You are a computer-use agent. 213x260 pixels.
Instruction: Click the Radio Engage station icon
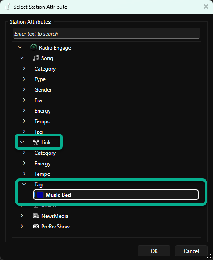pyautogui.click(x=34, y=47)
